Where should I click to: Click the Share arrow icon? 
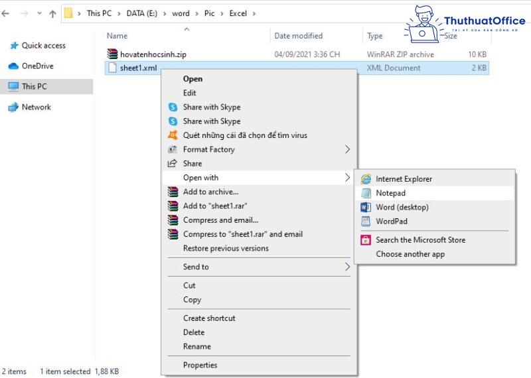pos(173,163)
